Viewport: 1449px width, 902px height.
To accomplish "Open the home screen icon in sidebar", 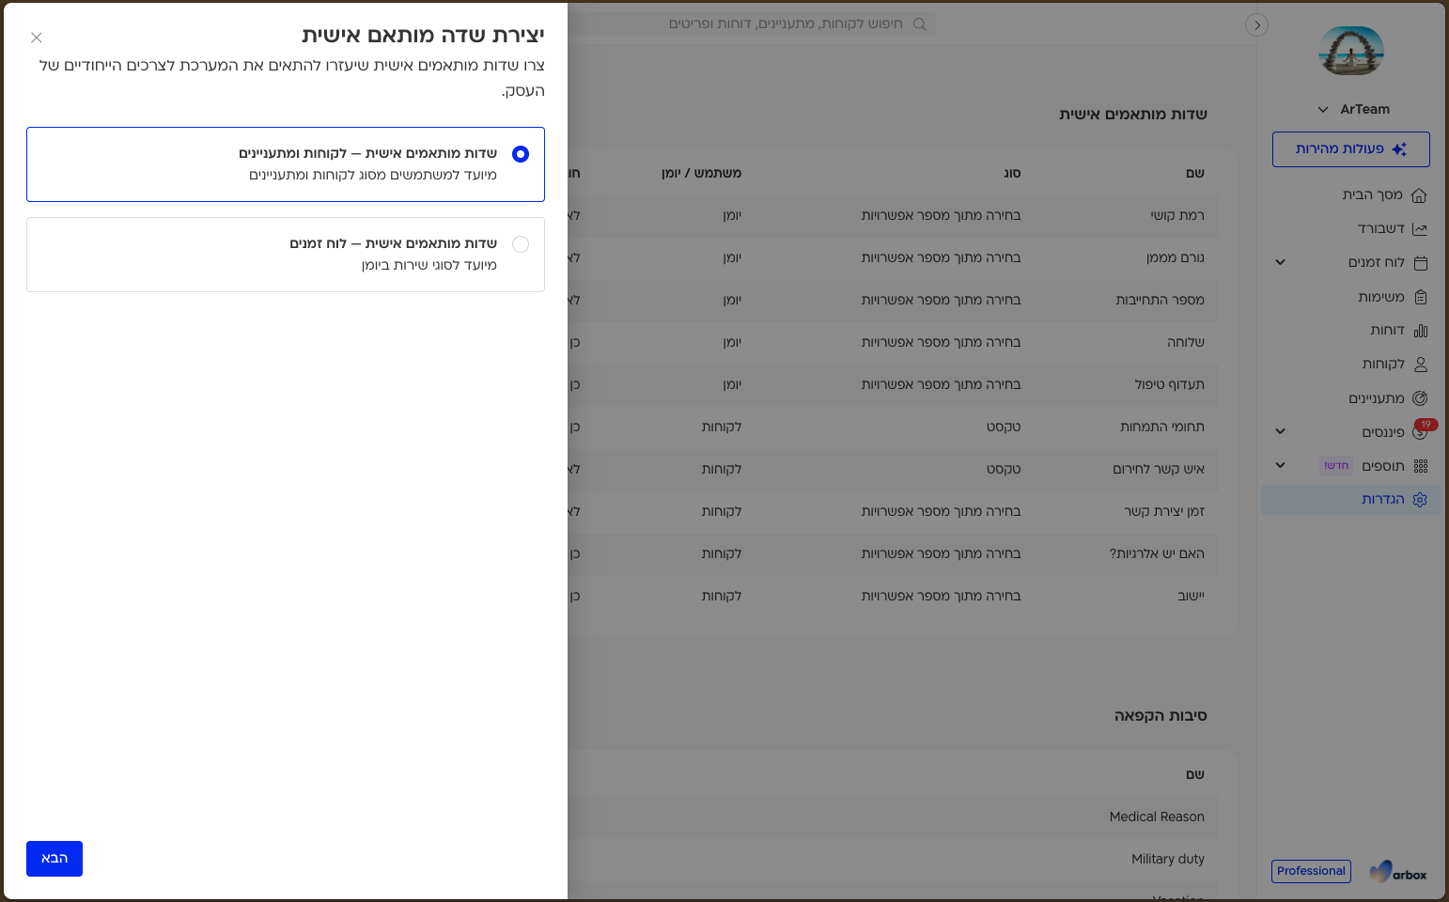I will [1420, 195].
